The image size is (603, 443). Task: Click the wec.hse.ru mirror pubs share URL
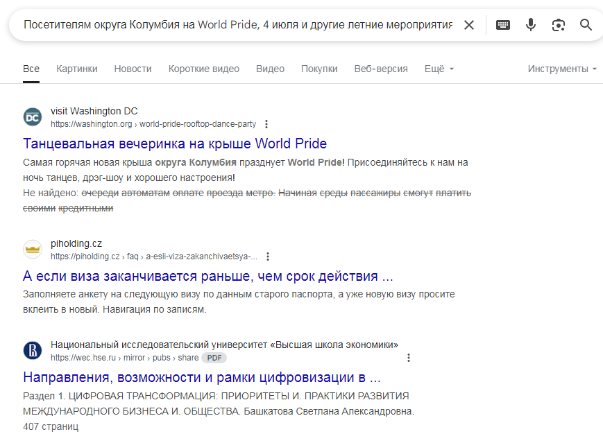click(x=125, y=358)
